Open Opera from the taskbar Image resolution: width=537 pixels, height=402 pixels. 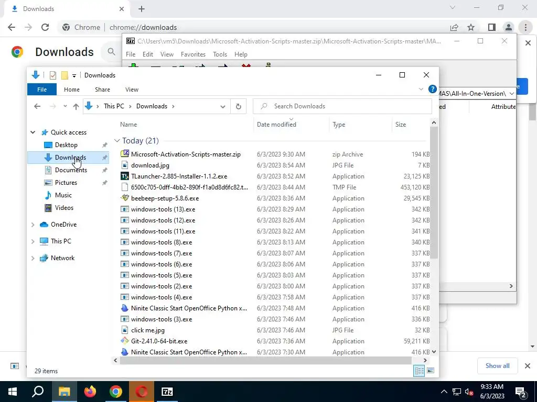click(142, 392)
